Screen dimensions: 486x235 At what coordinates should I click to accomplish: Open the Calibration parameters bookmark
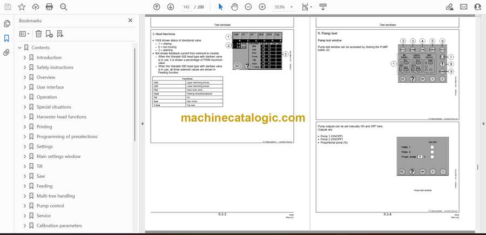[59, 226]
